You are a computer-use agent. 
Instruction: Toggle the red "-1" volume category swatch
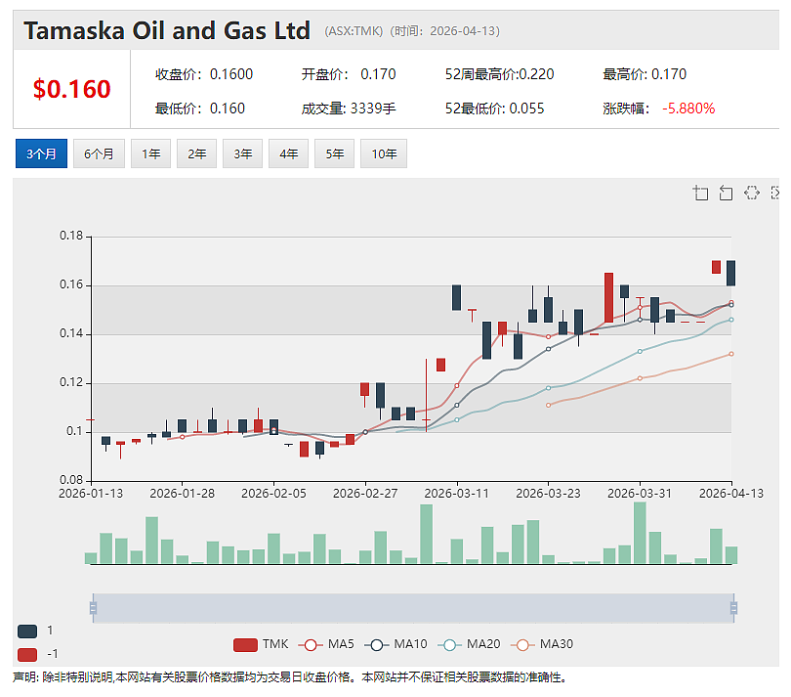click(x=27, y=655)
